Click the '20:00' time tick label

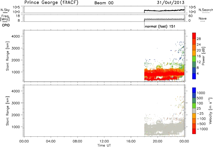[x=157, y=141]
